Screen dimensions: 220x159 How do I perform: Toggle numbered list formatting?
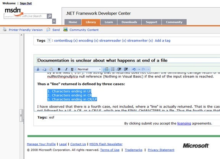(x=107, y=69)
